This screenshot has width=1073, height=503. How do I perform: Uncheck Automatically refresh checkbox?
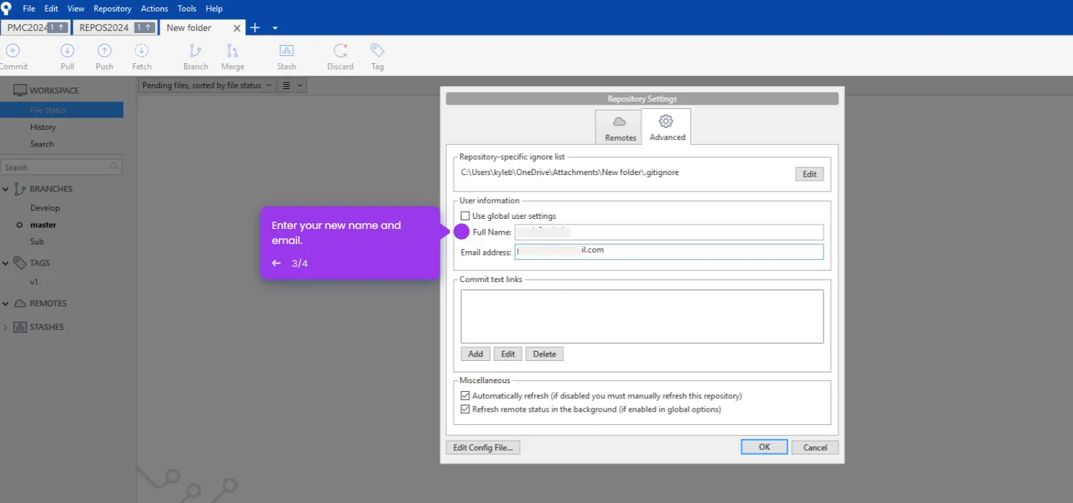point(465,396)
